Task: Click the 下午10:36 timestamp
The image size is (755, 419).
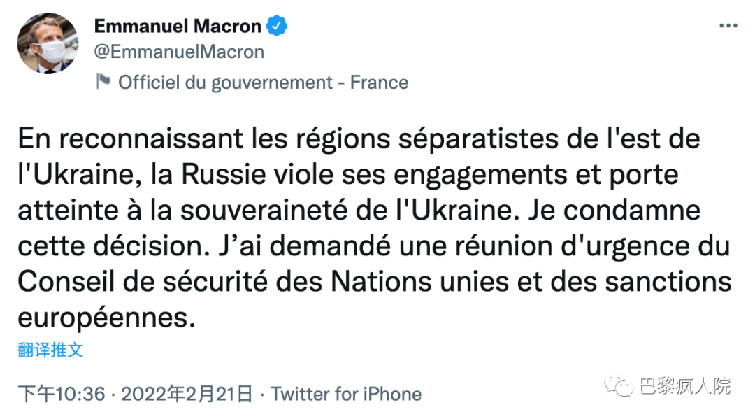Action: (60, 394)
